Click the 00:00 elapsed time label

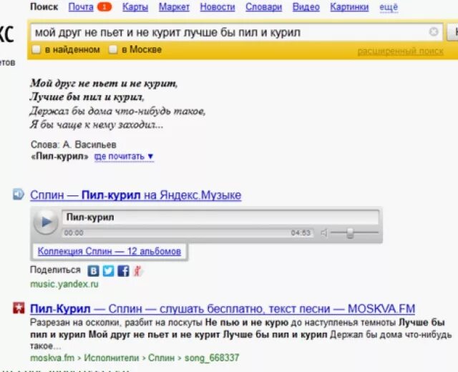[x=74, y=232]
